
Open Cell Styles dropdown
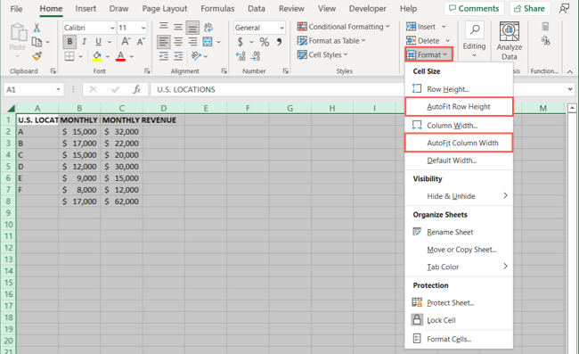click(322, 54)
